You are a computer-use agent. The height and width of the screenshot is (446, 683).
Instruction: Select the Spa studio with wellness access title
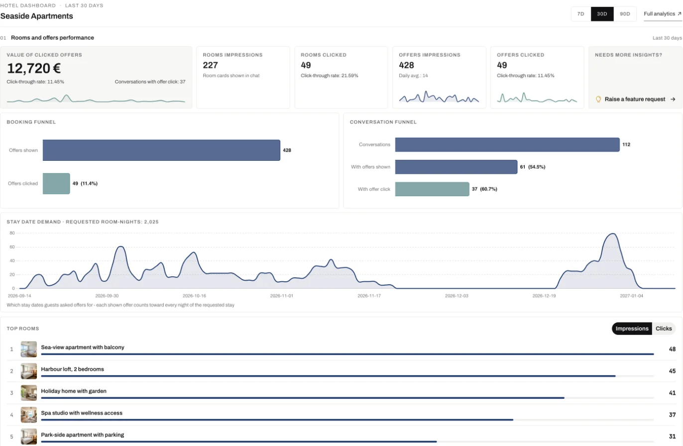point(82,413)
